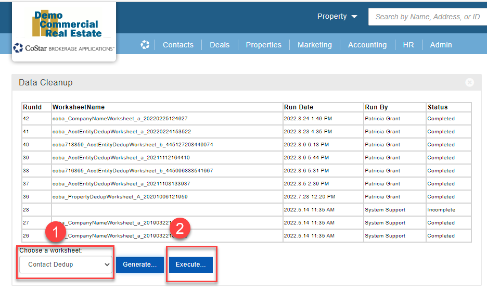Image resolution: width=487 pixels, height=289 pixels.
Task: Click the HR menu item
Action: click(x=408, y=45)
